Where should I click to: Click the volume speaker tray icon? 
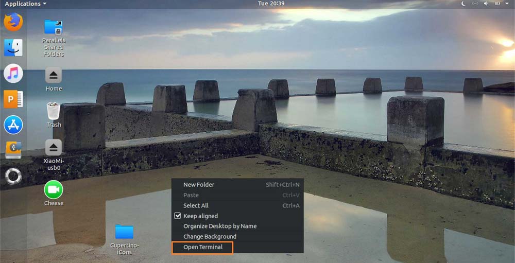(x=486, y=4)
